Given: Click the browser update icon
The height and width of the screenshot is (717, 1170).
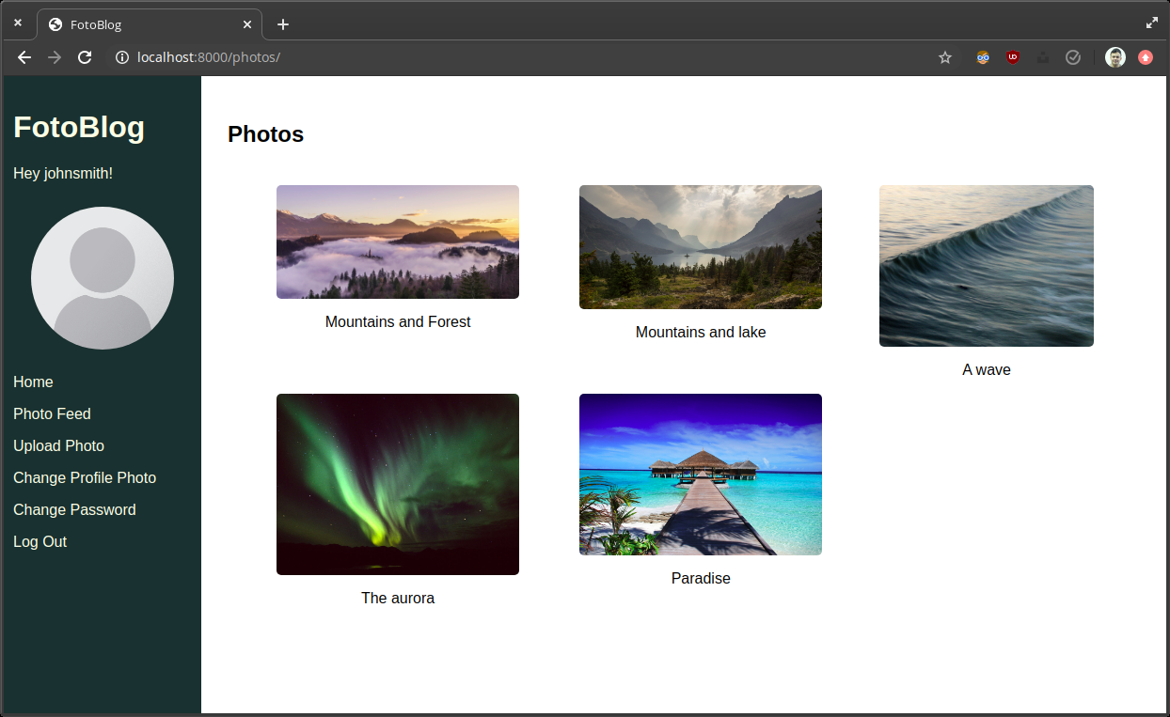Looking at the screenshot, I should 1146,57.
